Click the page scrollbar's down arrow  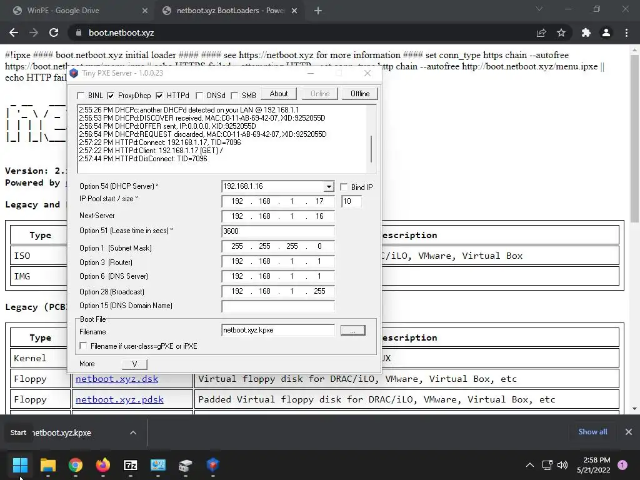pos(634,409)
